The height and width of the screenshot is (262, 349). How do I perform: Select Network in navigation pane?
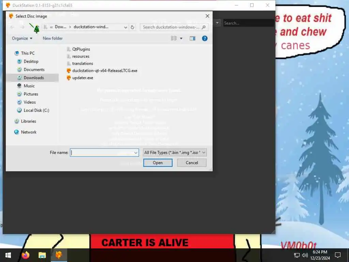[29, 132]
